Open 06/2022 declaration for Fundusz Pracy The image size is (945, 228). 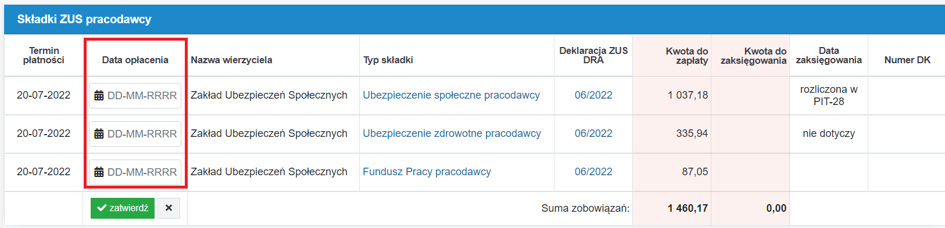tap(593, 172)
